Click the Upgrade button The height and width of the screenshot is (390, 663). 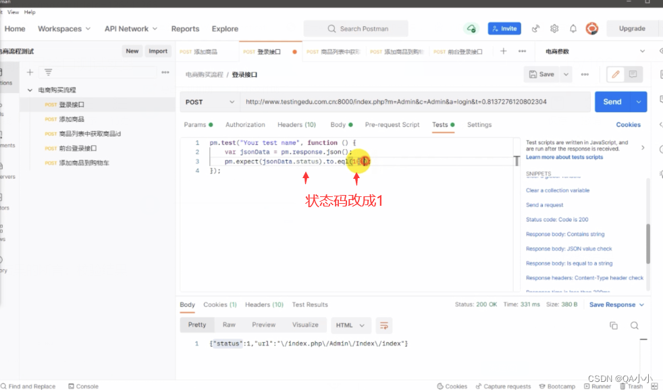[632, 29]
